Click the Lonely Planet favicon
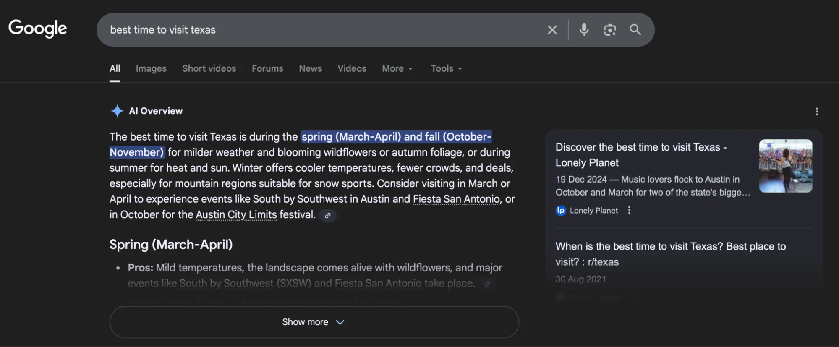Viewport: 839px width, 347px height. (561, 211)
